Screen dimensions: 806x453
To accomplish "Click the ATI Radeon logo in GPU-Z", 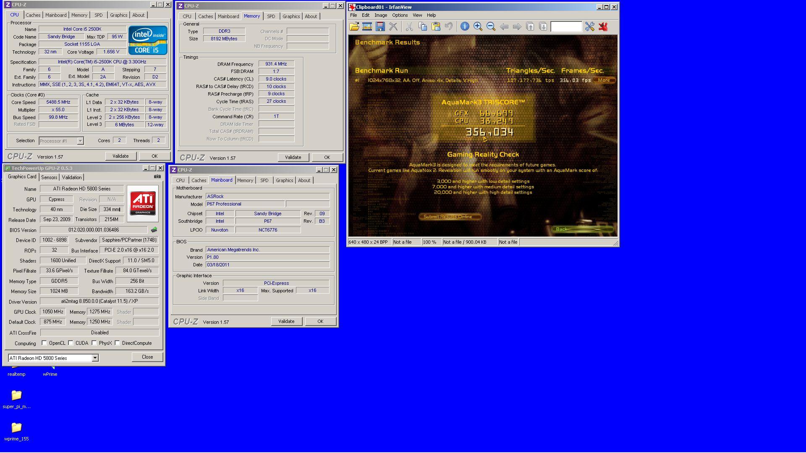I will (x=143, y=203).
